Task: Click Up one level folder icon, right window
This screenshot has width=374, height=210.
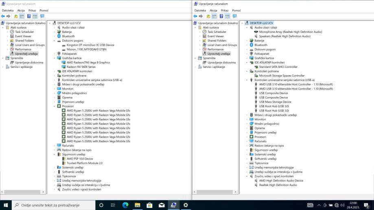Action: pyautogui.click(x=208, y=16)
